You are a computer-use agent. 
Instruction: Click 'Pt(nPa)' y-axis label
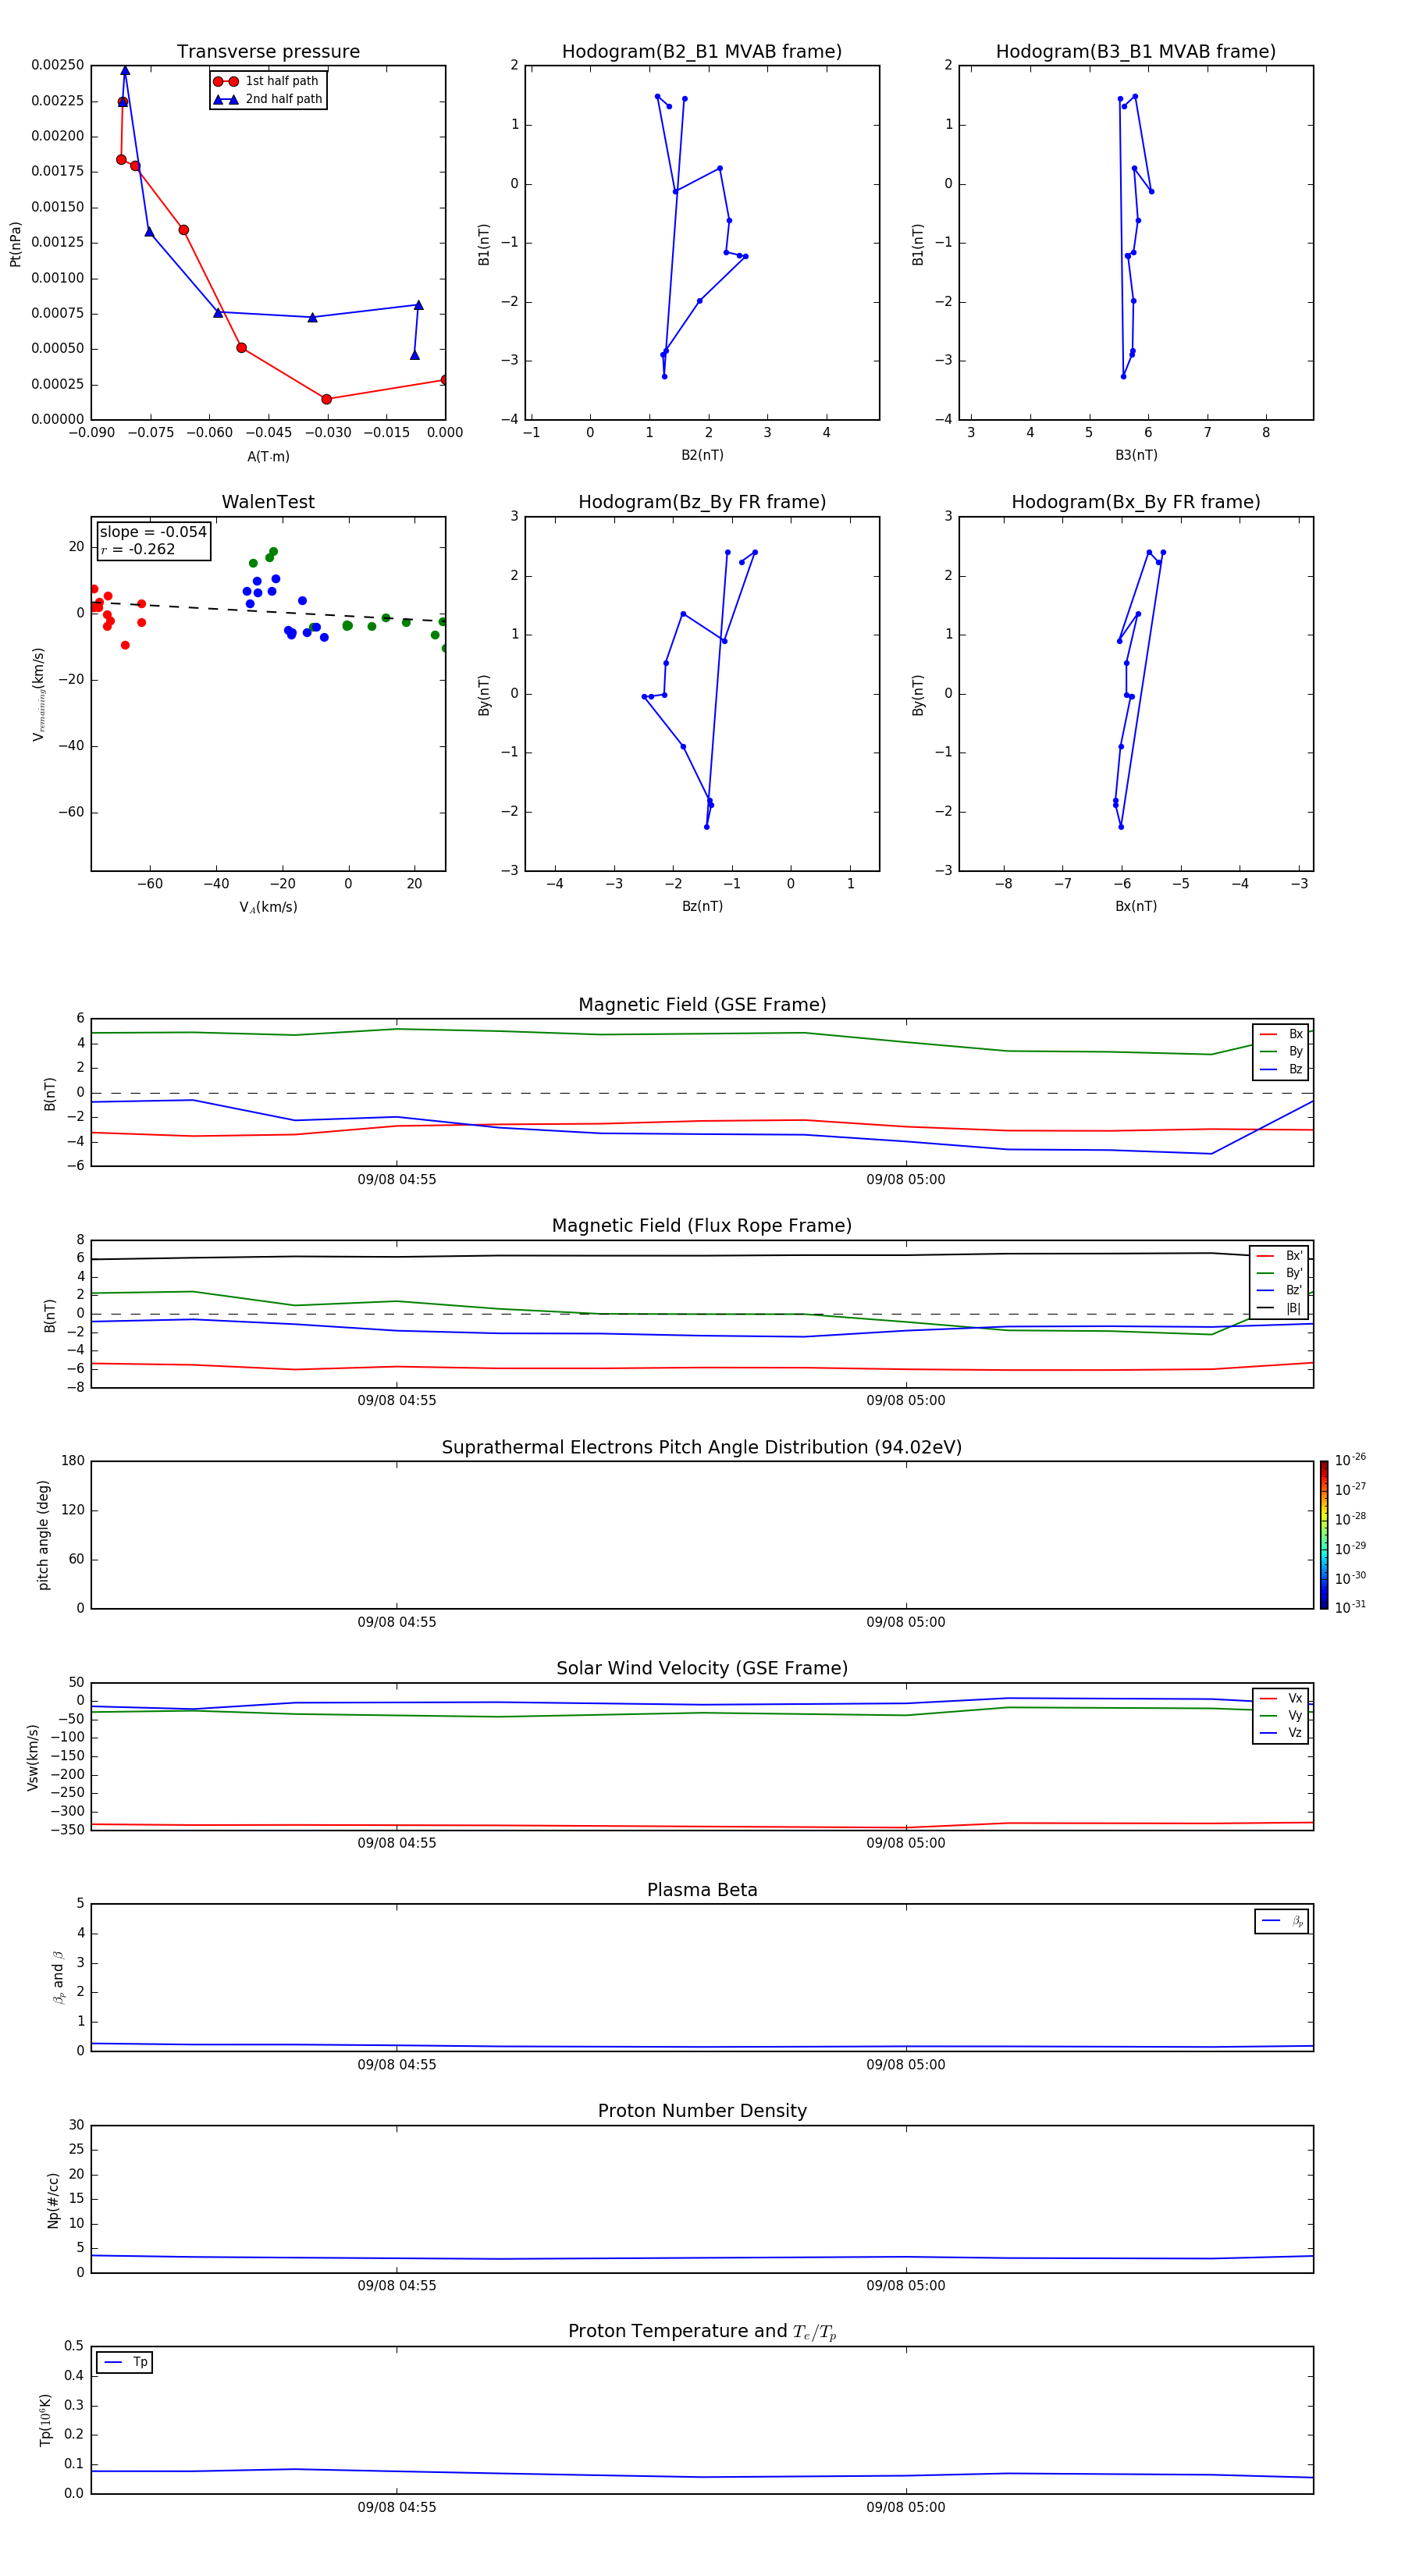tap(15, 243)
